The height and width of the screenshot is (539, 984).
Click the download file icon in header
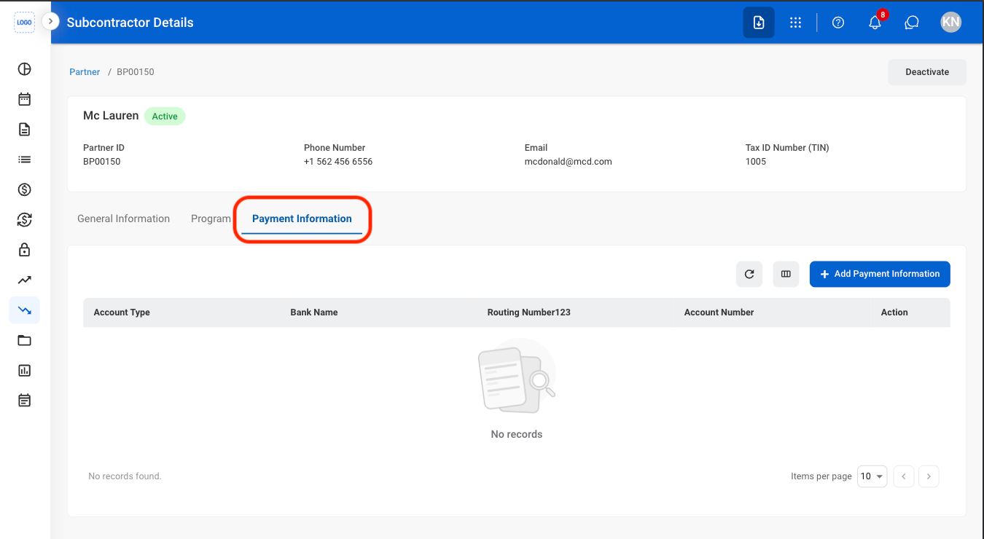point(759,23)
